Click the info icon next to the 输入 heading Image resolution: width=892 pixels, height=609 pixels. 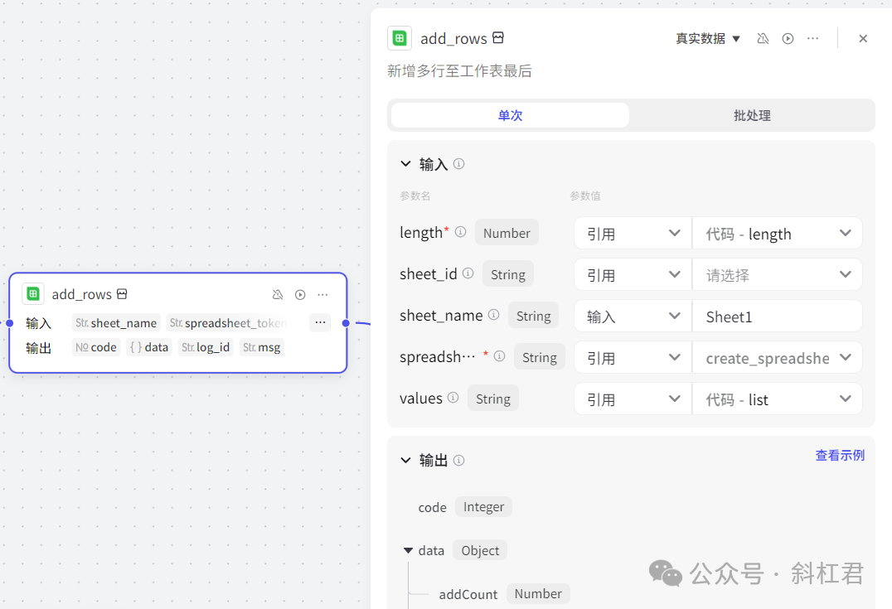(459, 164)
